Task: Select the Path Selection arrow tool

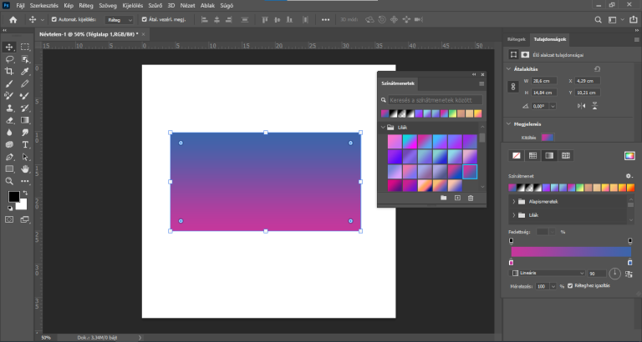Action: (25, 157)
